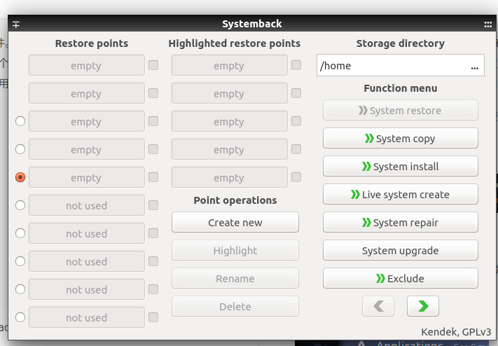Open Live system create

coord(401,195)
